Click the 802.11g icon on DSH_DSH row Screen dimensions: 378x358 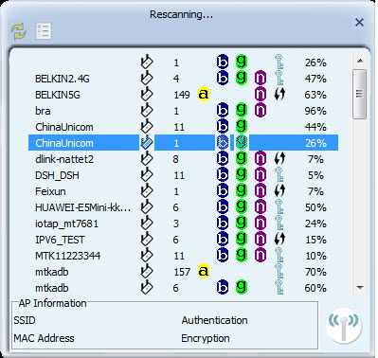click(x=242, y=175)
